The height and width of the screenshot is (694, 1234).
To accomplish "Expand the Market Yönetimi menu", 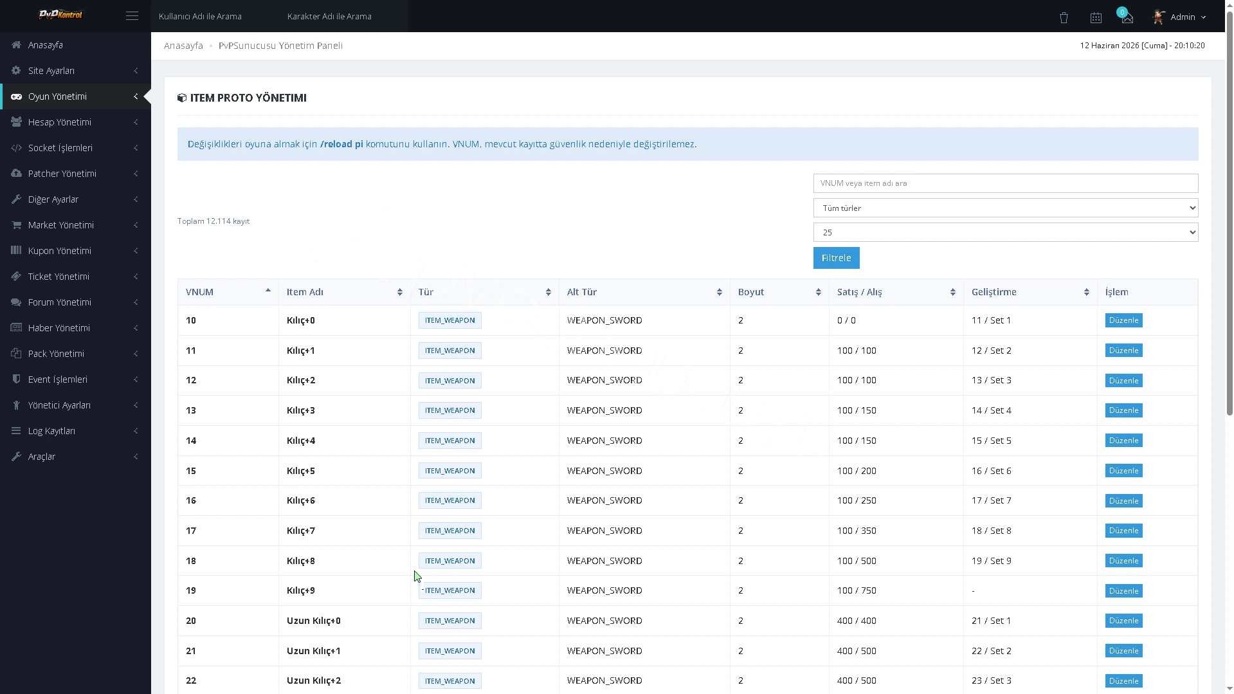I will tap(75, 225).
